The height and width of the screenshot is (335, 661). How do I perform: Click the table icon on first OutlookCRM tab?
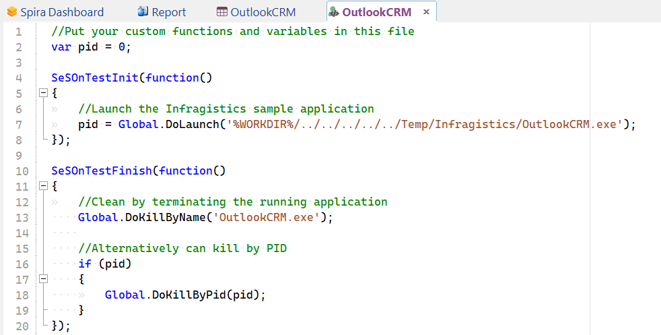pyautogui.click(x=222, y=12)
